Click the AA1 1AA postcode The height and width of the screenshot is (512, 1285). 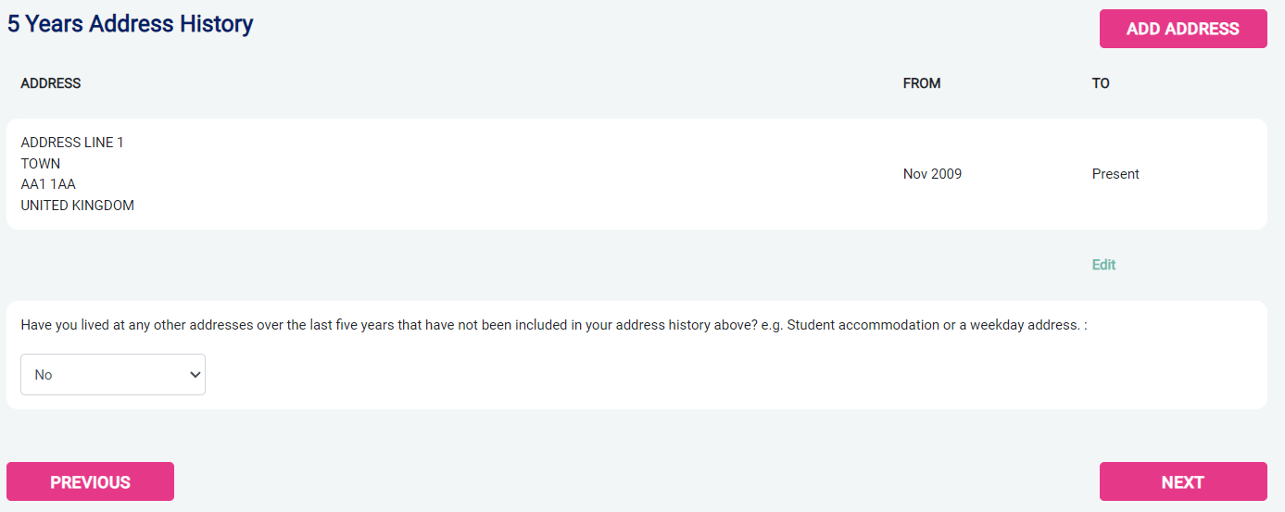(x=48, y=184)
